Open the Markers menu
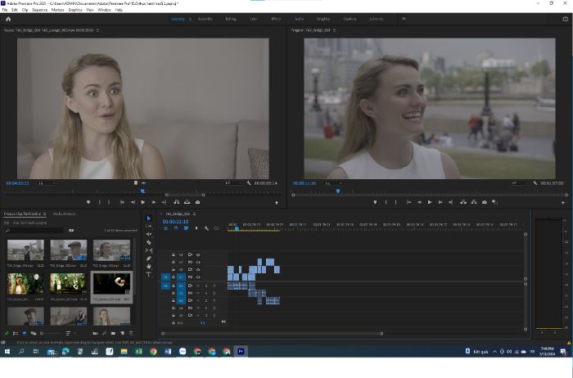573x378 pixels. pos(57,10)
